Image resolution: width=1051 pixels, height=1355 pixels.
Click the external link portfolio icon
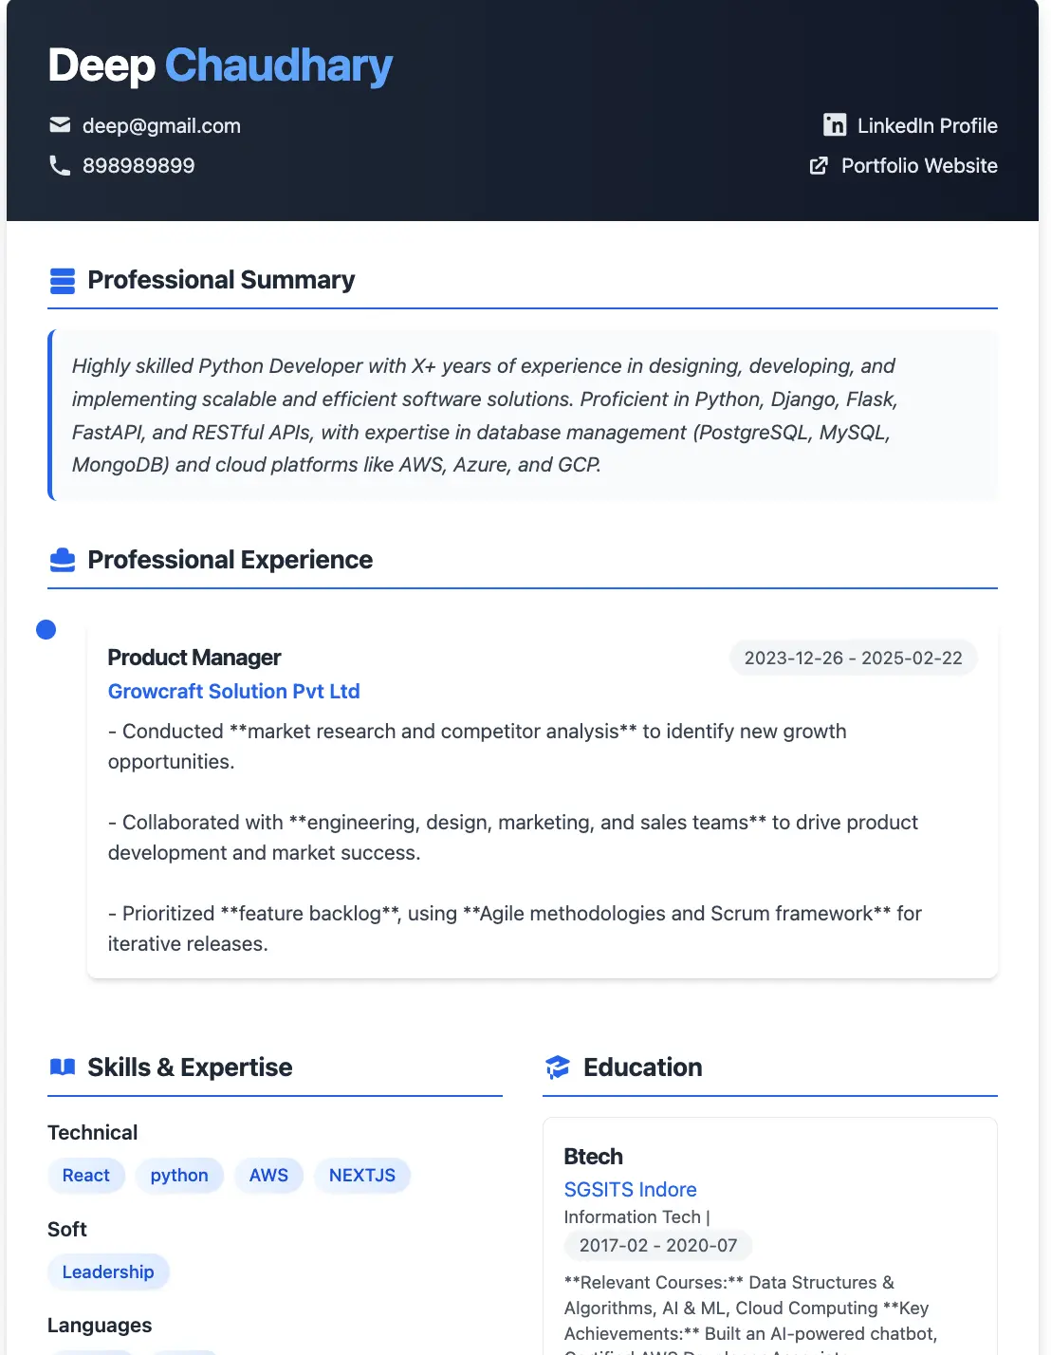click(x=819, y=166)
